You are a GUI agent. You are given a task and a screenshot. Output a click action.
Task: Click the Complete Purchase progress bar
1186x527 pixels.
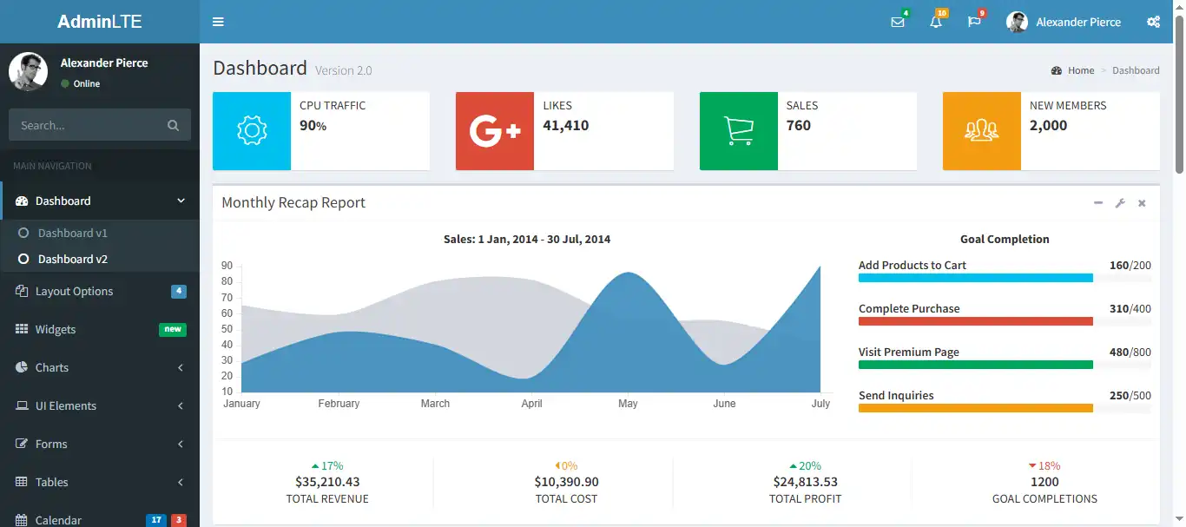click(975, 320)
